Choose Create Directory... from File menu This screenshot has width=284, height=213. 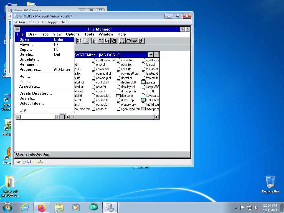pos(45,93)
